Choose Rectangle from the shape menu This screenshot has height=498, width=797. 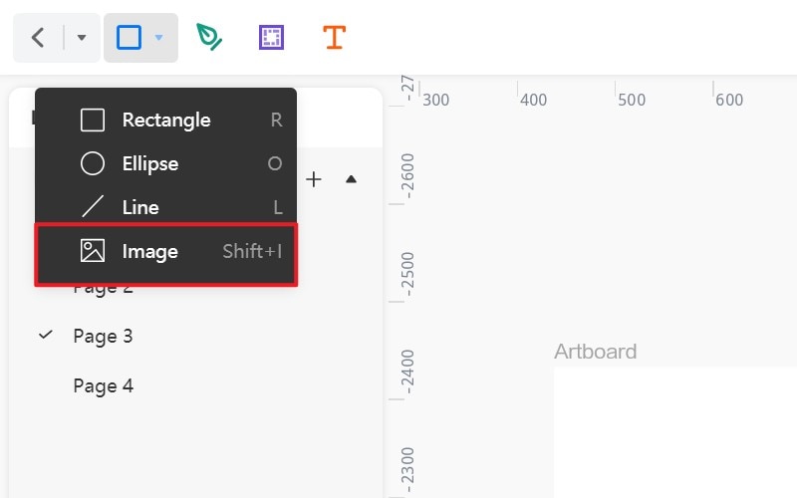pos(166,120)
